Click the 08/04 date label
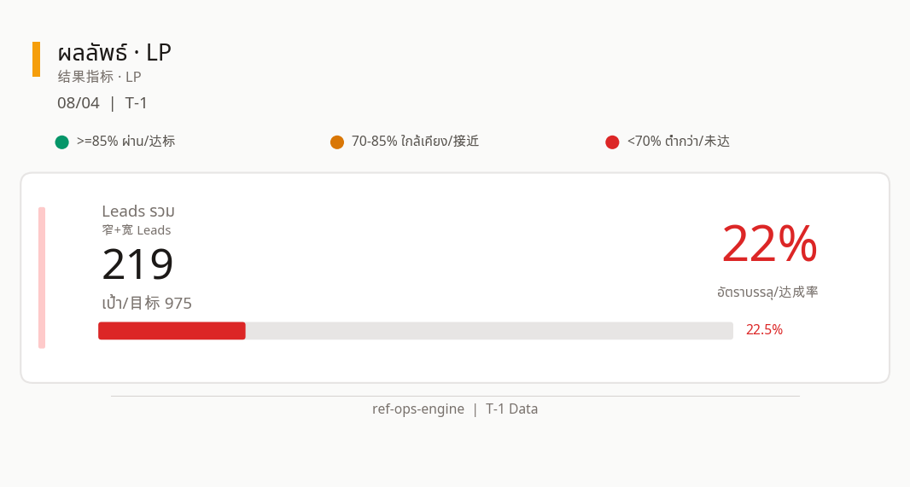Screen dimensions: 910x487 [x=79, y=103]
